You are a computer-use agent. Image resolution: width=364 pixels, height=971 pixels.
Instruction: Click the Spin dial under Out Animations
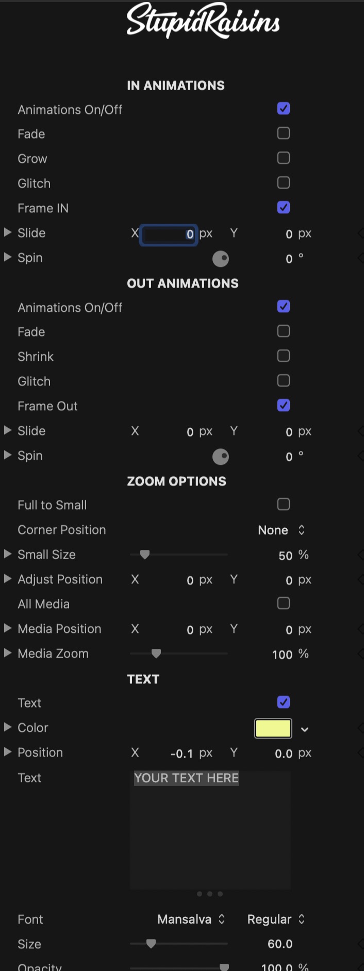pos(221,457)
